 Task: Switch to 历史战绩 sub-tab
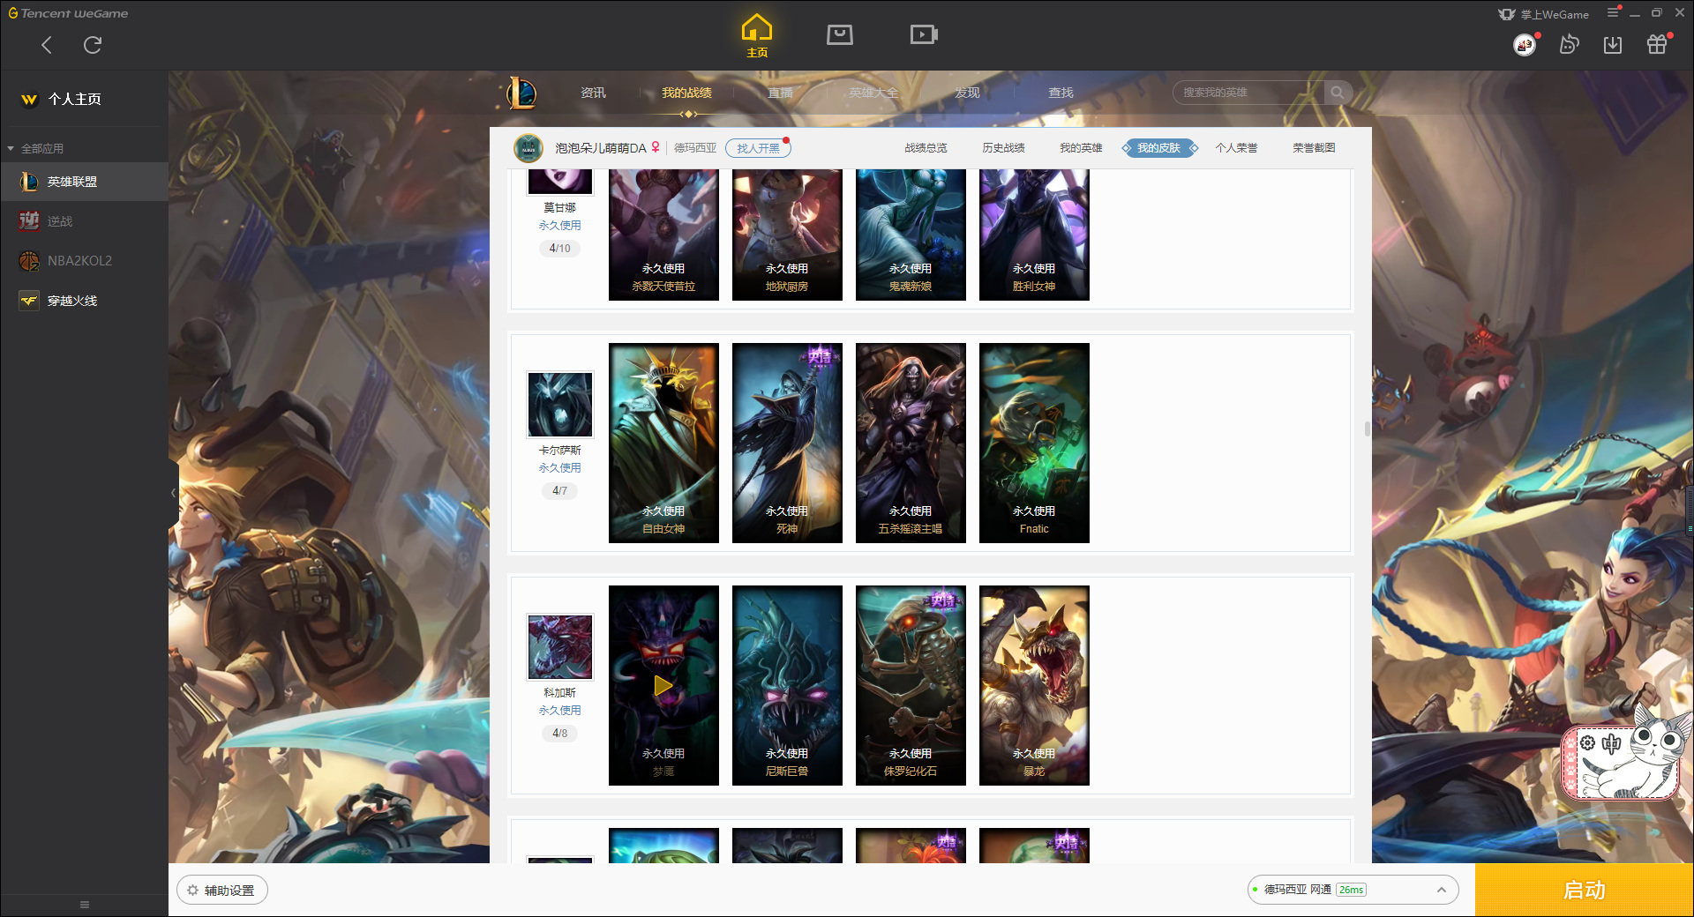[x=1003, y=148]
